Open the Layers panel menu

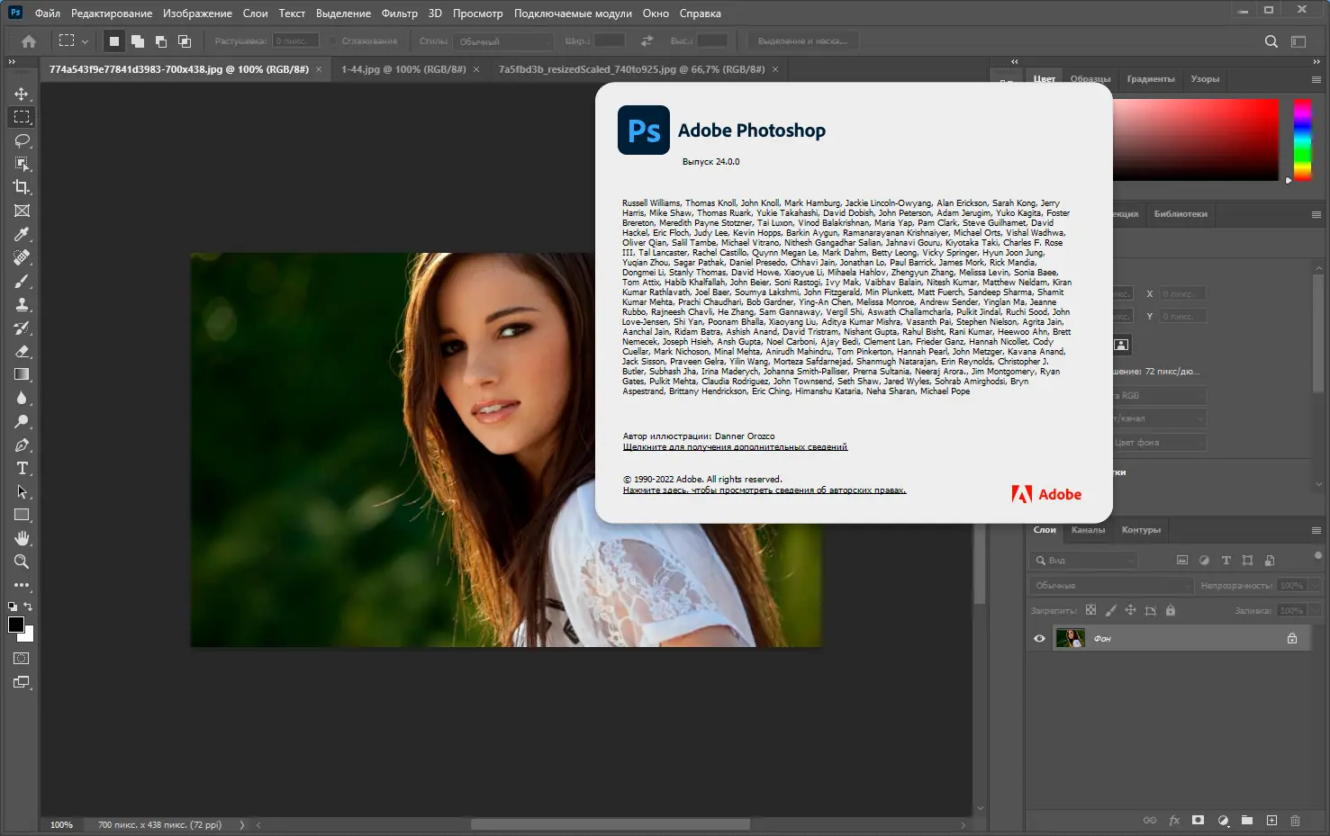pos(1316,530)
